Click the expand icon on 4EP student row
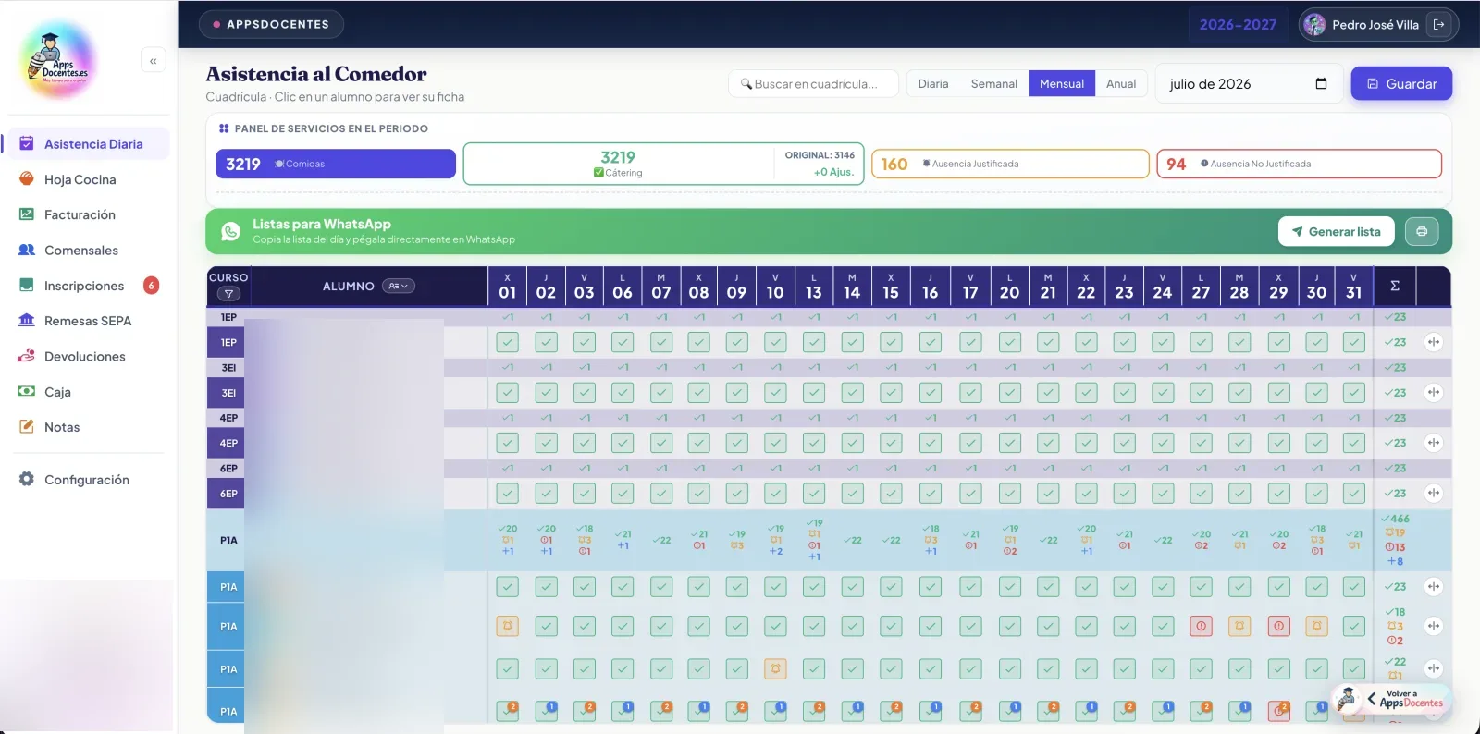This screenshot has height=734, width=1480. pyautogui.click(x=1434, y=443)
